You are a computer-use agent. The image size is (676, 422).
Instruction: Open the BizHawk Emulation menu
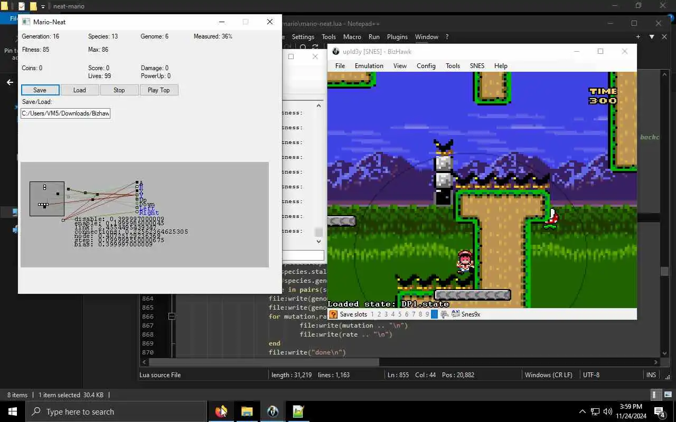[x=369, y=66]
